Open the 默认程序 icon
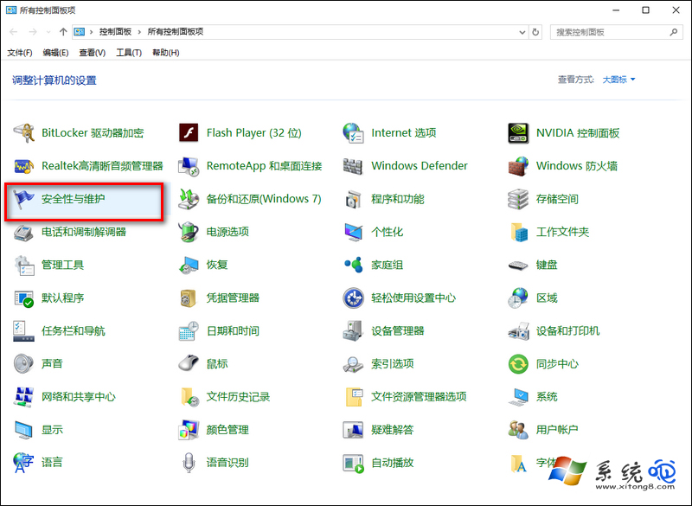The height and width of the screenshot is (506, 692). pyautogui.click(x=24, y=298)
